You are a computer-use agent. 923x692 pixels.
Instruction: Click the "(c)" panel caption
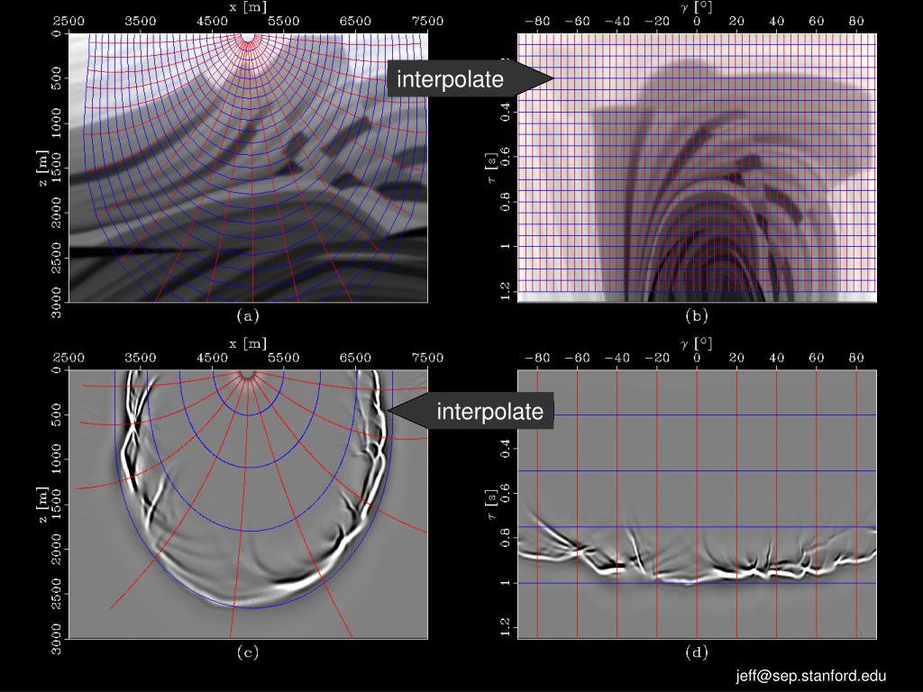[248, 652]
